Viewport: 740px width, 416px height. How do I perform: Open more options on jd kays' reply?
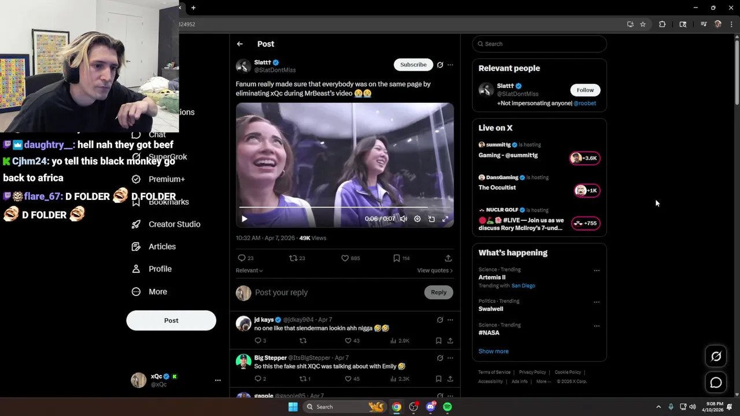(x=450, y=320)
